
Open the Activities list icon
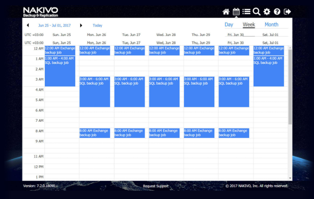[247, 12]
